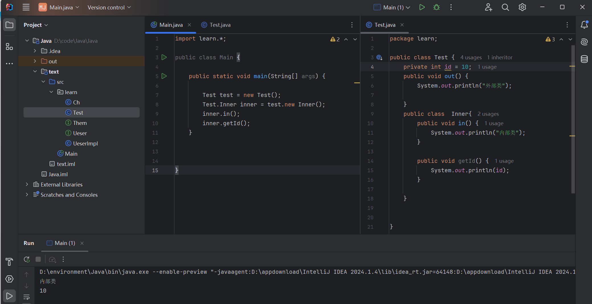592x304 pixels.
Task: Rerun Main in the Run panel
Action: coord(27,259)
